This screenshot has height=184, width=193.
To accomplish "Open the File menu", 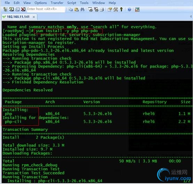I will pyautogui.click(x=7, y=3).
